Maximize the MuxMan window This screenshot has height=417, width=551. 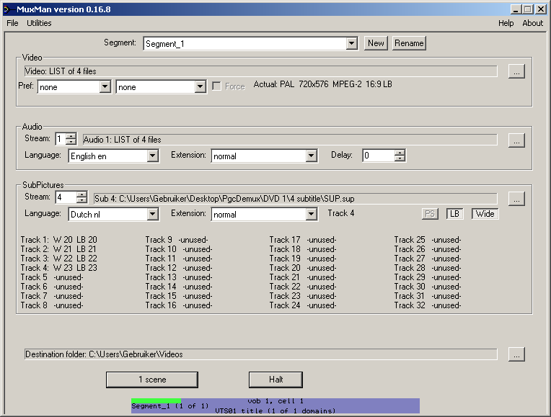[527, 9]
